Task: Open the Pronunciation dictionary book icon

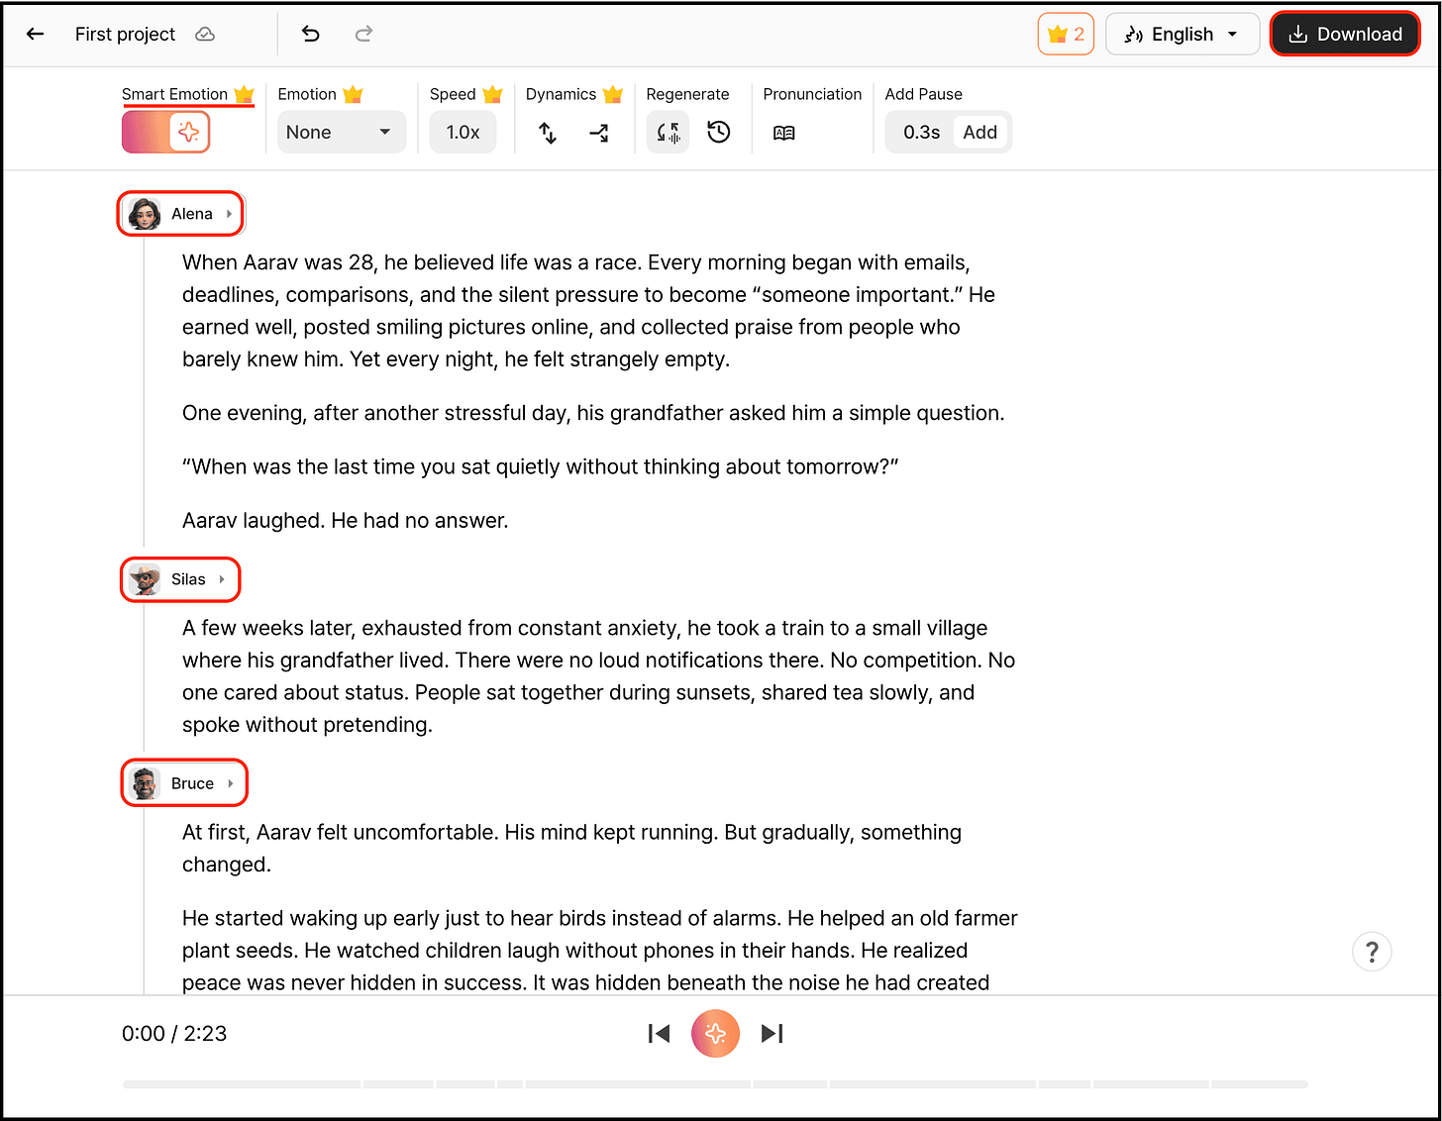Action: (x=784, y=132)
